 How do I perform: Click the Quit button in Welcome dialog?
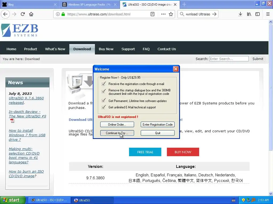pos(158,133)
